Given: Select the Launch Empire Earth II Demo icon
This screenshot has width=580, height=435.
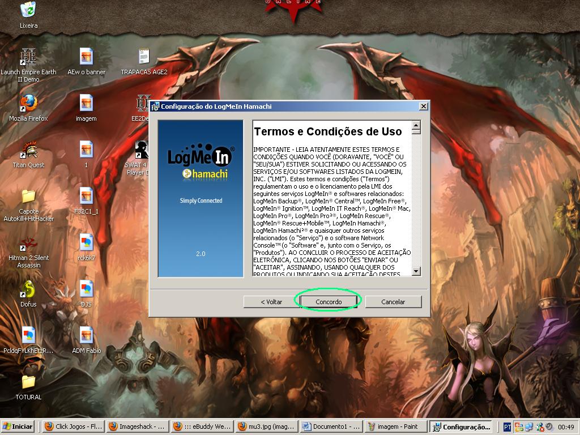Looking at the screenshot, I should click(28, 57).
